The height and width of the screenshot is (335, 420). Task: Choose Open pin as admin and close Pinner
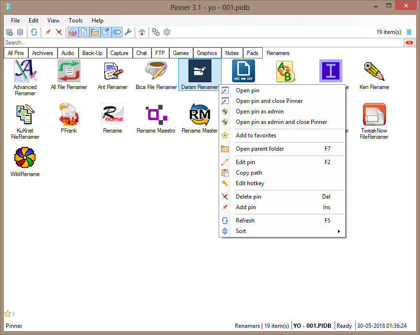pos(282,122)
